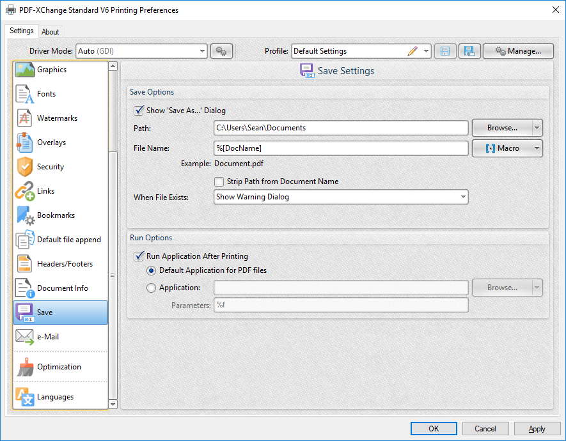Viewport: 566px width, 441px height.
Task: Click the Apply button
Action: click(x=537, y=429)
